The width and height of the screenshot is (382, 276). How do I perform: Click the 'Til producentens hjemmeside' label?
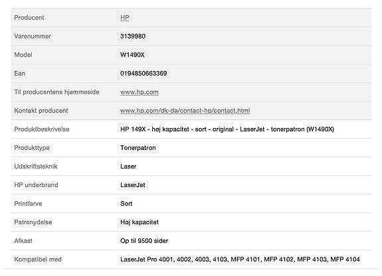(x=56, y=92)
